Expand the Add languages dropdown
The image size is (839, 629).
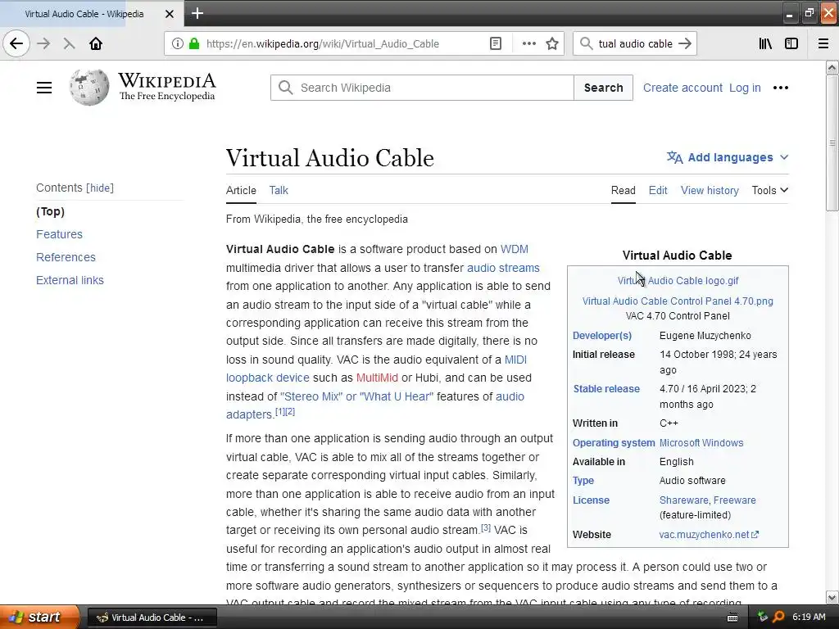click(x=784, y=157)
